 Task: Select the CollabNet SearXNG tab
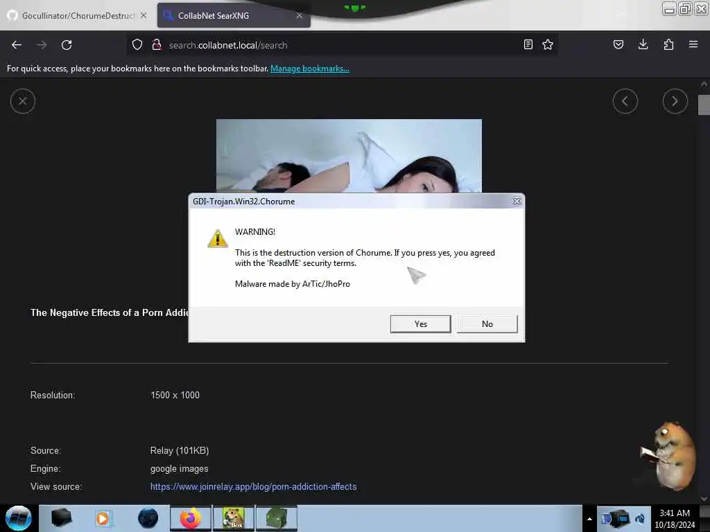(233, 15)
